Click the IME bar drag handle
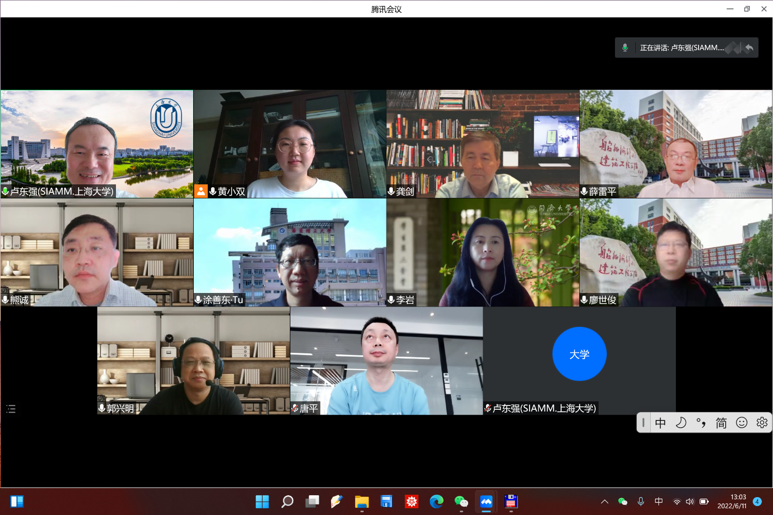Screen dimensions: 773x515 (x=643, y=423)
